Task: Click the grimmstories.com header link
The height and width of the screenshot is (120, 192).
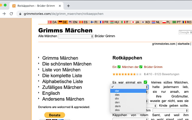Action: click(163, 44)
